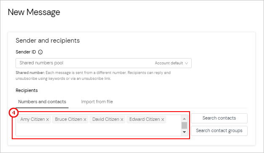
Task: Remove Edward Citizen recipient chip
Action: pyautogui.click(x=163, y=120)
